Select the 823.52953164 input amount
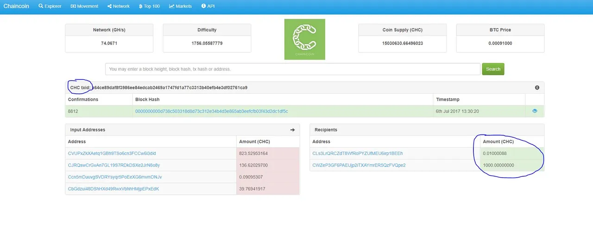The height and width of the screenshot is (231, 593). coord(254,153)
